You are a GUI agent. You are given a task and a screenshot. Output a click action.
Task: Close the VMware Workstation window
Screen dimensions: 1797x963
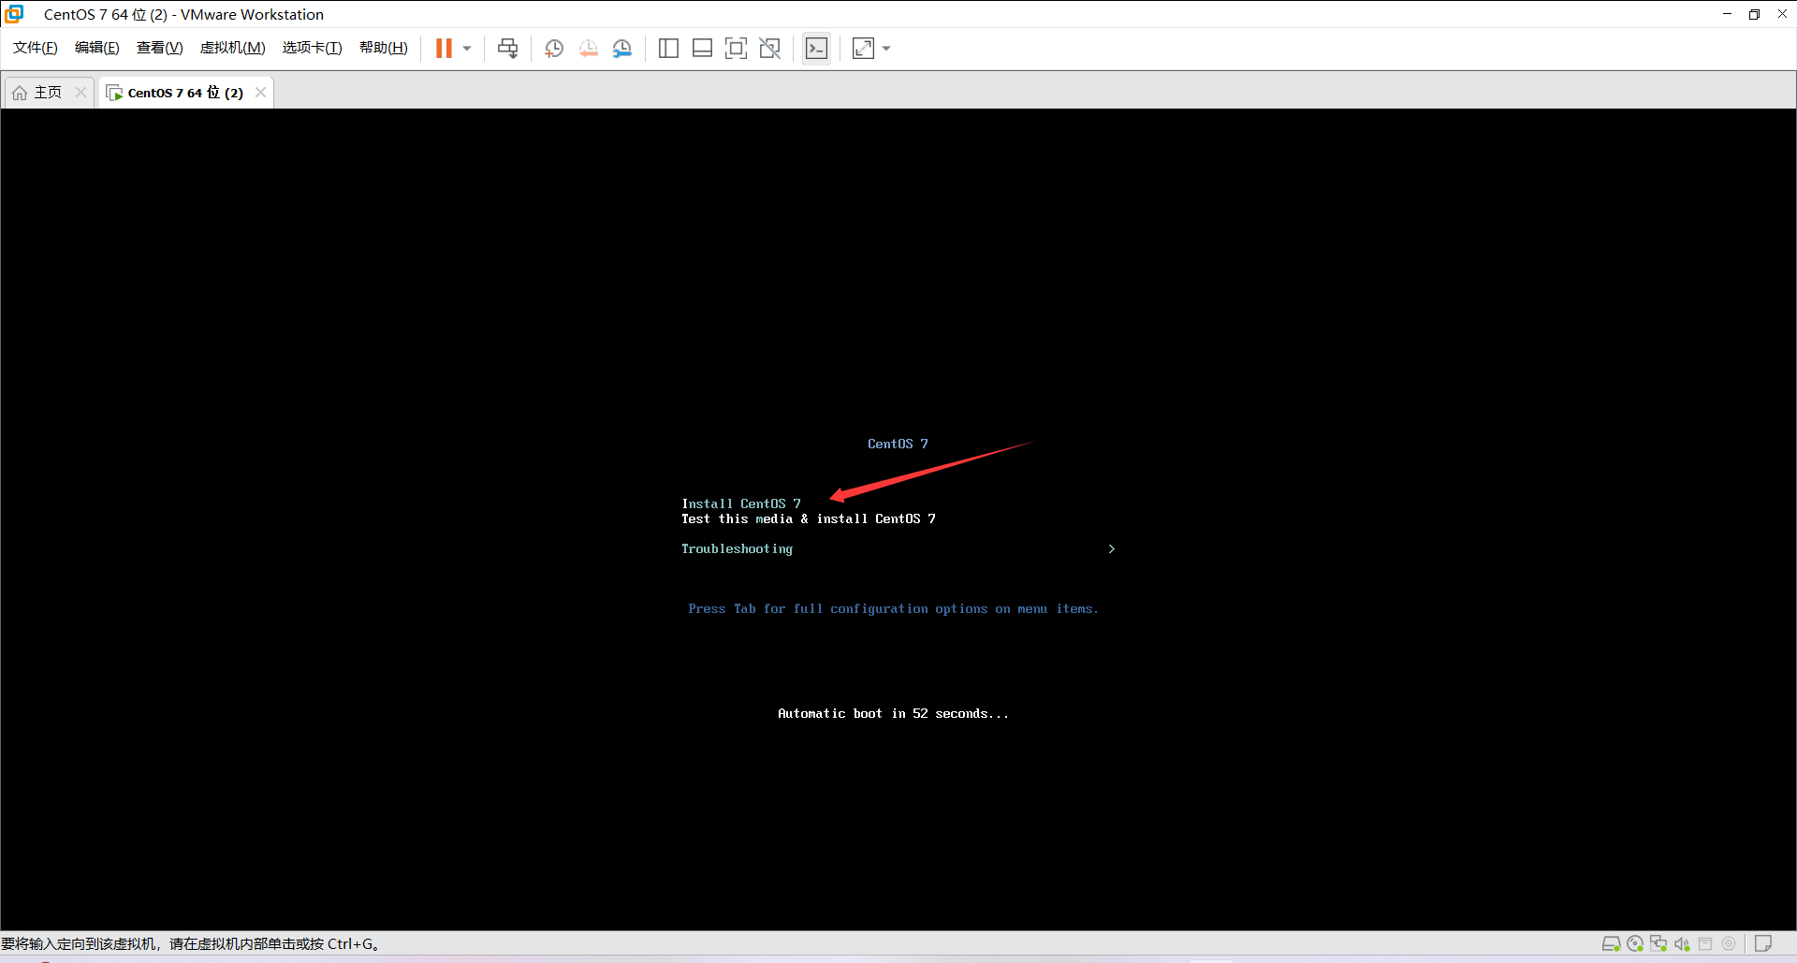[x=1782, y=14]
